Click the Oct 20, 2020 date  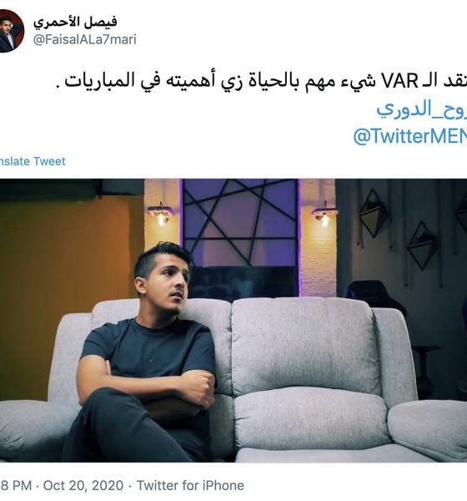pyautogui.click(x=83, y=485)
